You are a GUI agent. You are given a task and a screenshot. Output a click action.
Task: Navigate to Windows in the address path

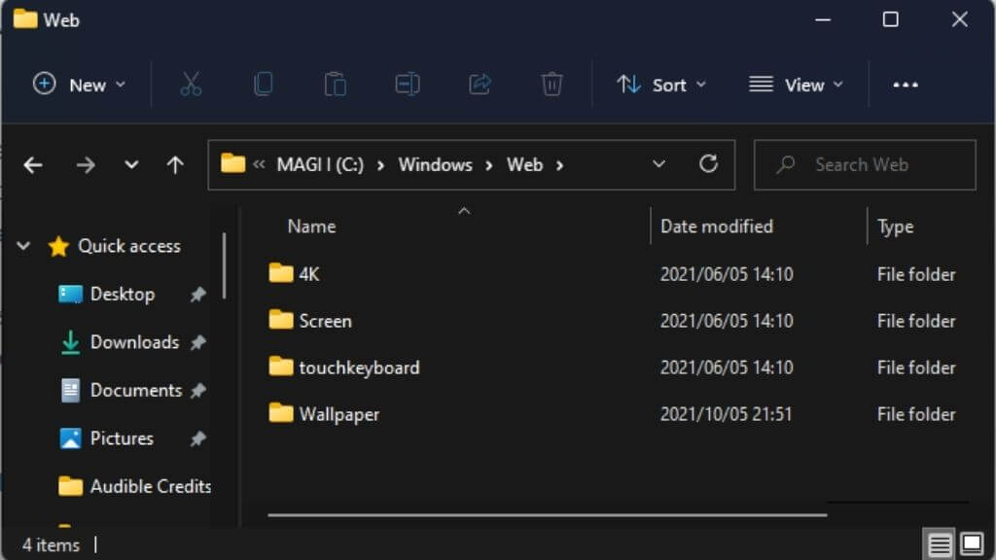pyautogui.click(x=435, y=165)
